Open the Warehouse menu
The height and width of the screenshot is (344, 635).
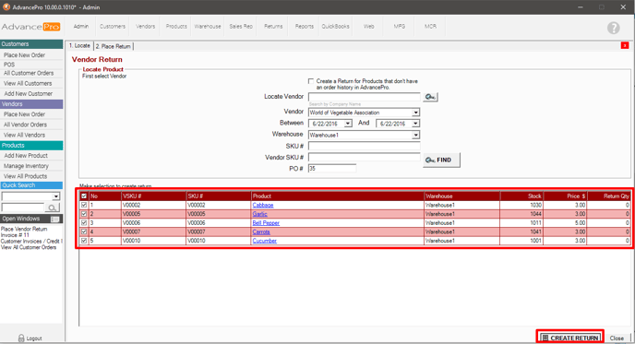click(208, 27)
